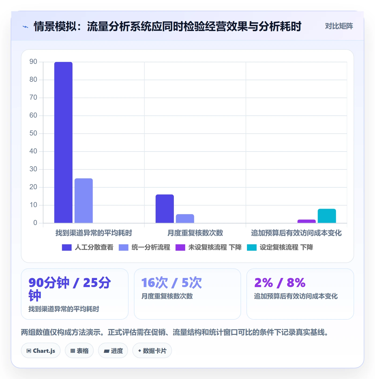Click the y-axis value 0
The height and width of the screenshot is (379, 375).
point(35,223)
